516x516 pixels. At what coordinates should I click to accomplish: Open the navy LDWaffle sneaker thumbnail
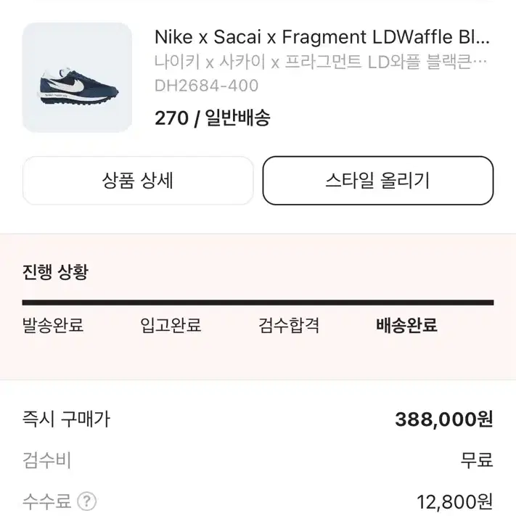[x=78, y=78]
